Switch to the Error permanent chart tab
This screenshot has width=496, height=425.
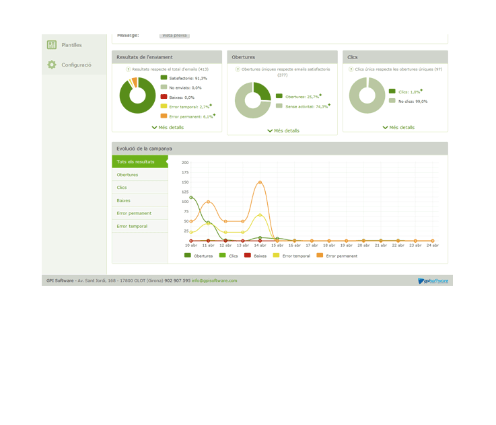pos(140,213)
